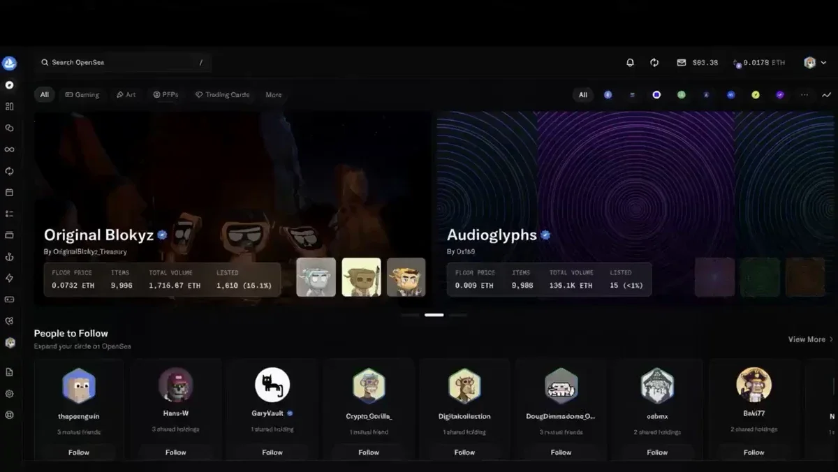The height and width of the screenshot is (472, 838).
Task: Open wallet balance showing $63.38
Action: tap(697, 63)
